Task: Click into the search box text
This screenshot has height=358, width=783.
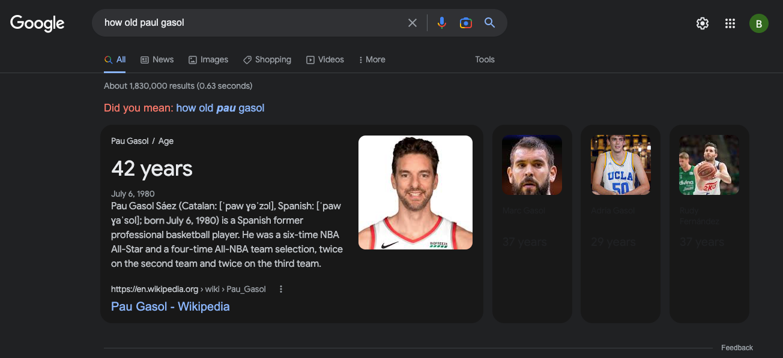Action: [144, 23]
